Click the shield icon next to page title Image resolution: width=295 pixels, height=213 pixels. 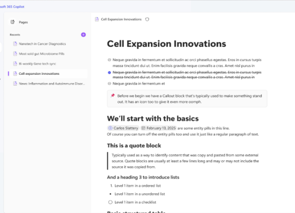(x=147, y=19)
